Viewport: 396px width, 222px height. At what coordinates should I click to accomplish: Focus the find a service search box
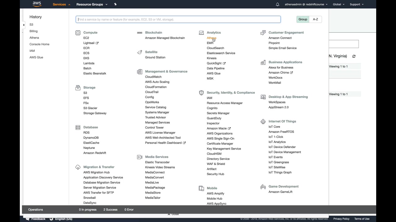(x=178, y=19)
